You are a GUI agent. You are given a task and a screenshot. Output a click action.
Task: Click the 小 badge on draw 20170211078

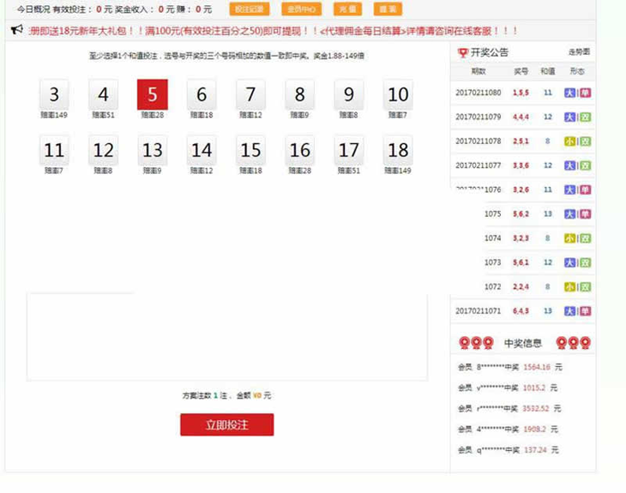pos(570,141)
